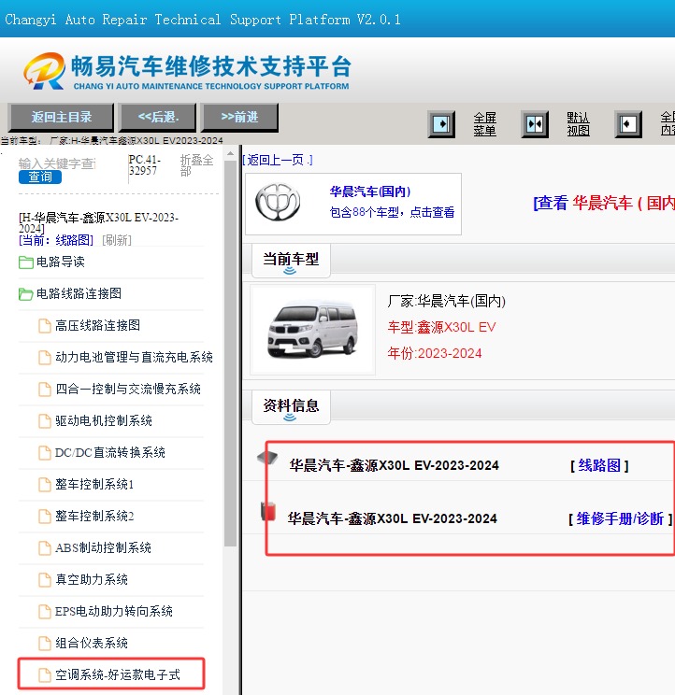The height and width of the screenshot is (695, 675).
Task: Click the red book icon beside 维修手册 row
Action: click(268, 511)
